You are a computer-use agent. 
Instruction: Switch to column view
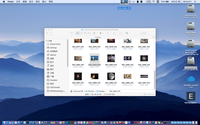point(85,33)
